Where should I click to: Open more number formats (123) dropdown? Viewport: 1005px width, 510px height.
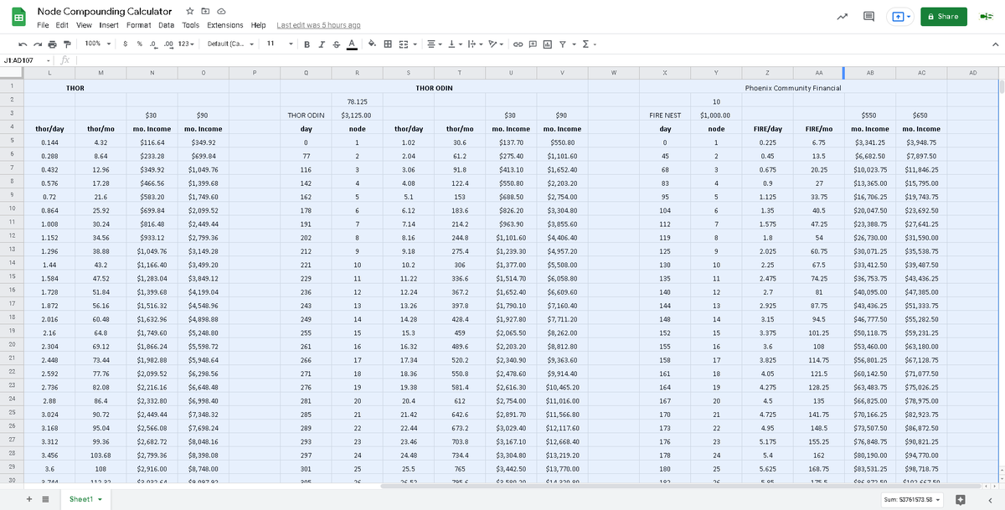tap(186, 44)
